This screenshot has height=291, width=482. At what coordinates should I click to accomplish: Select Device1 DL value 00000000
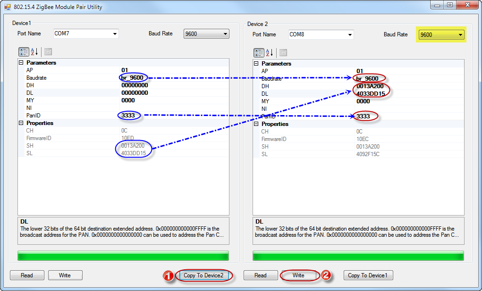[135, 93]
